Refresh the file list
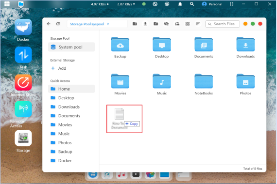 (x=58, y=24)
